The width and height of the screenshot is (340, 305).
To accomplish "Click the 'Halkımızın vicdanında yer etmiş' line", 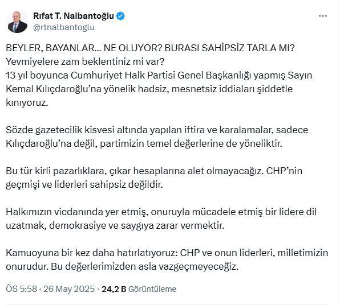I will tap(161, 212).
